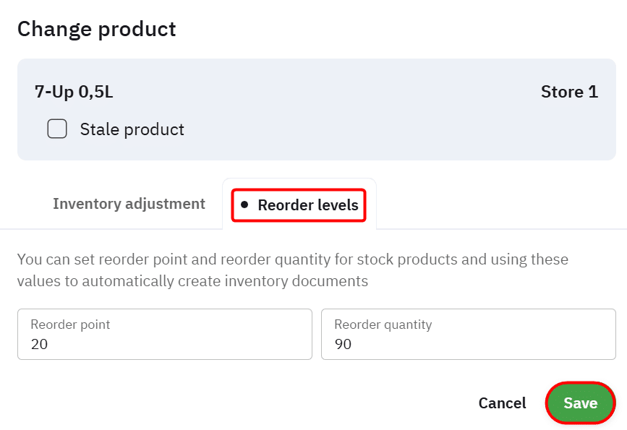
Task: Click the "Change product" dialog heading
Action: pyautogui.click(x=96, y=29)
